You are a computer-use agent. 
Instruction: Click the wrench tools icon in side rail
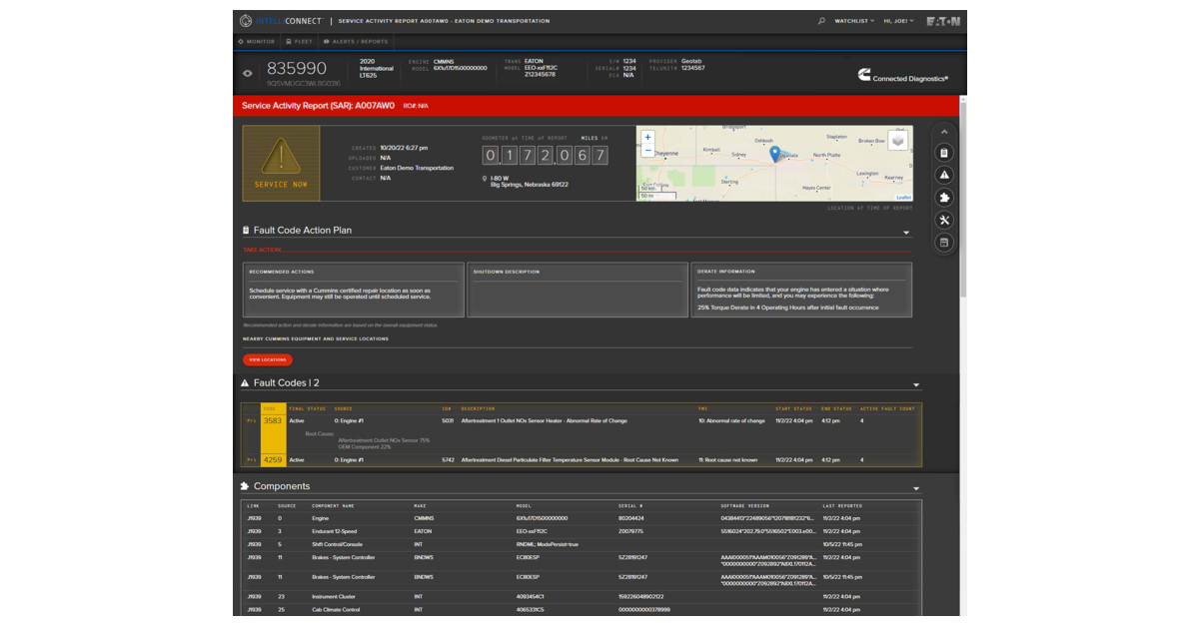pos(944,221)
